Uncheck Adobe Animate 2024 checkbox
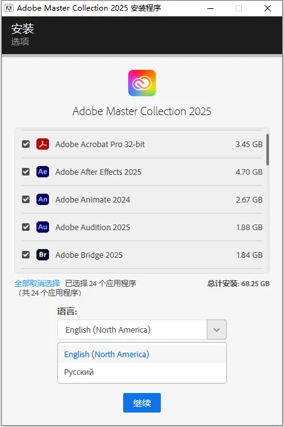 tap(26, 199)
